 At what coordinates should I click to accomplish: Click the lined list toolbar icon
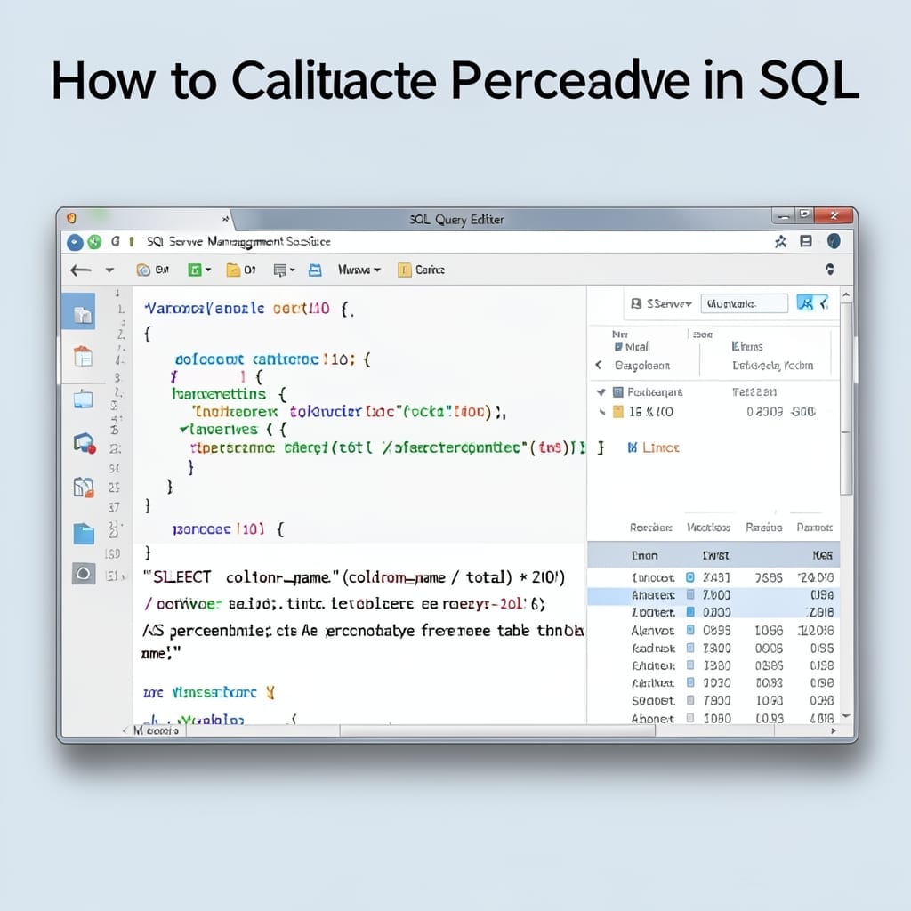coord(280,270)
